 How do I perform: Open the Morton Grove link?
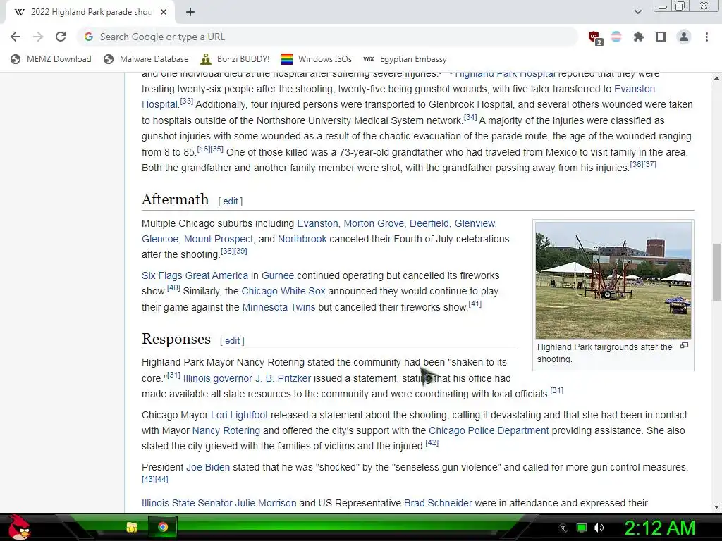coord(374,223)
